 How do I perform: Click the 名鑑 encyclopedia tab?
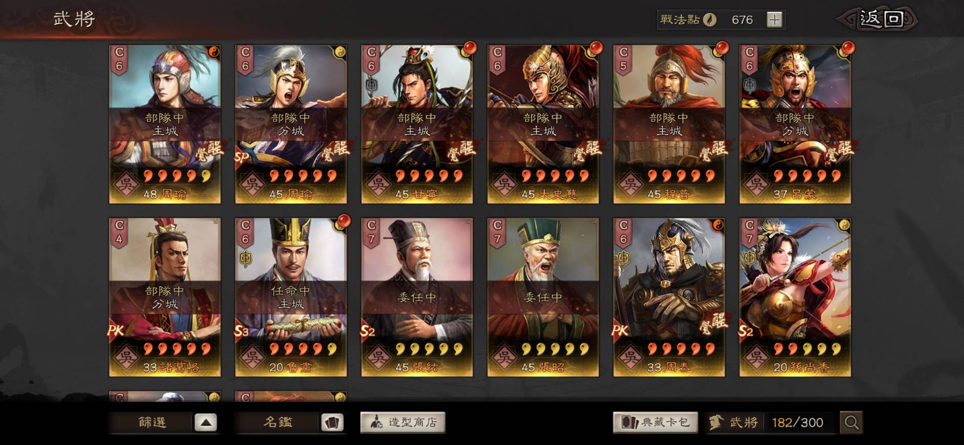278,422
